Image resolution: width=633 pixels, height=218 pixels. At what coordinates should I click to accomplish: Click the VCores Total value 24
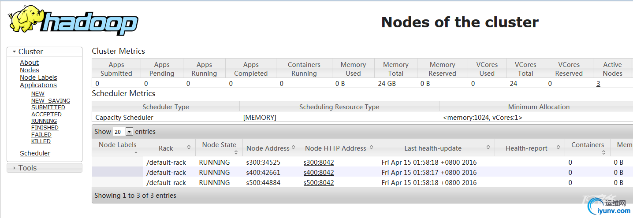point(513,83)
